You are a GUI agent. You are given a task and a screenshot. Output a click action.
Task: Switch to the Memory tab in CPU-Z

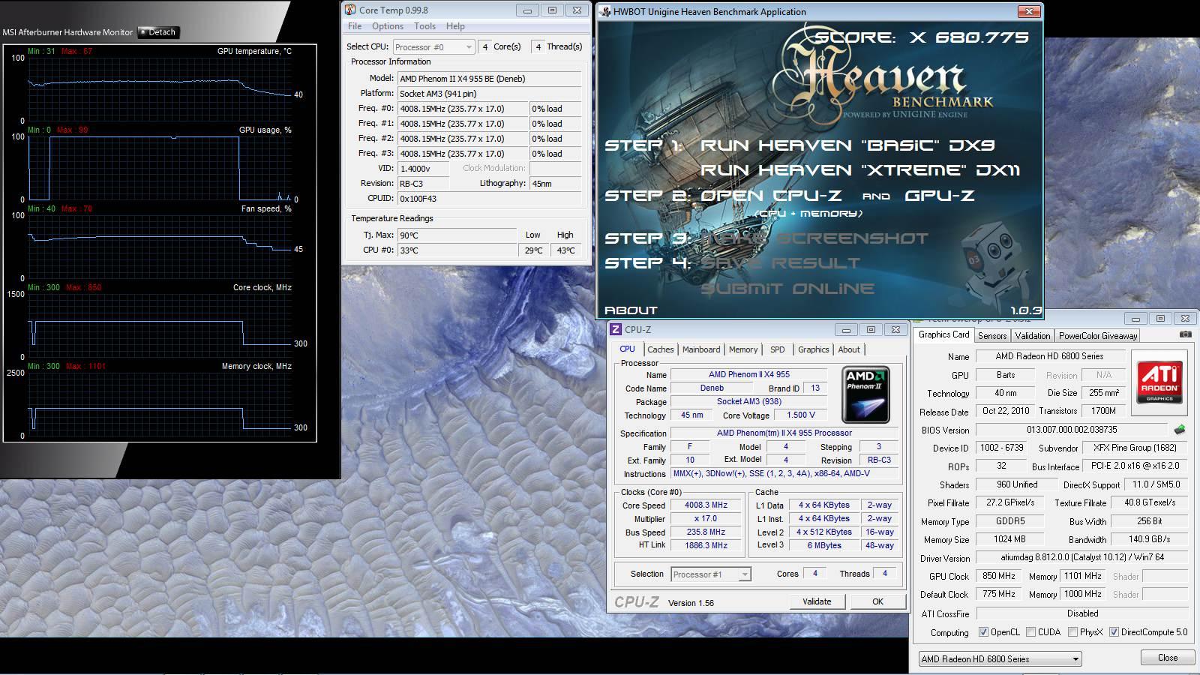click(743, 349)
